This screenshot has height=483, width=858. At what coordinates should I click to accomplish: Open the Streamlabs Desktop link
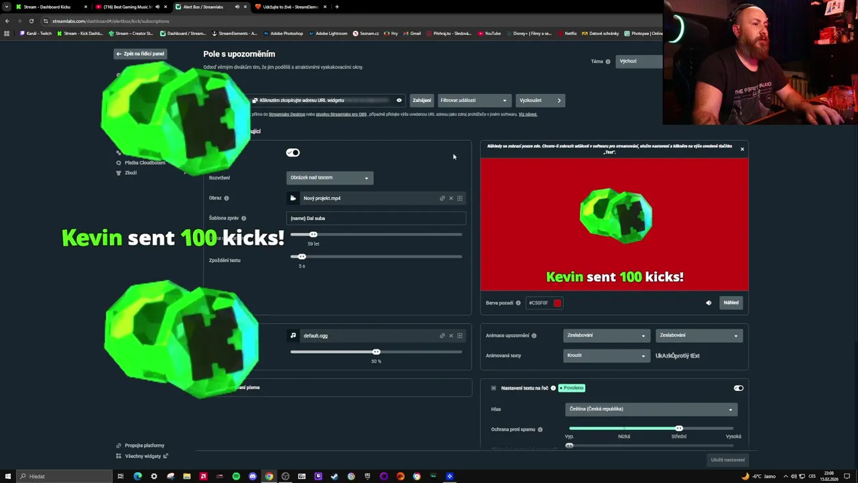pyautogui.click(x=287, y=114)
